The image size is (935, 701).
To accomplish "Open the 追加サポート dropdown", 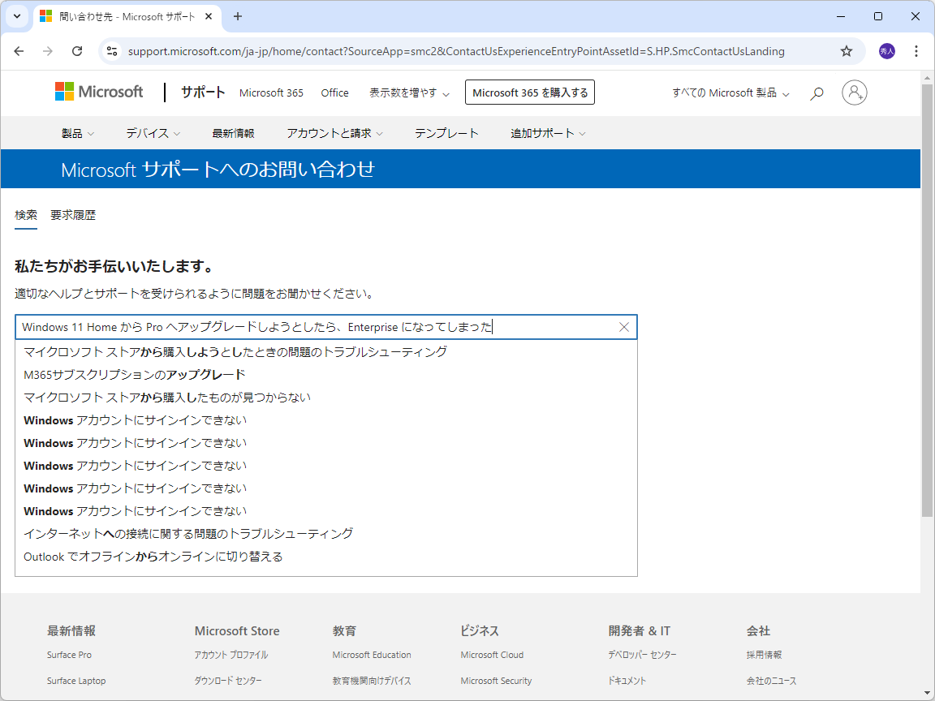I will coord(547,133).
